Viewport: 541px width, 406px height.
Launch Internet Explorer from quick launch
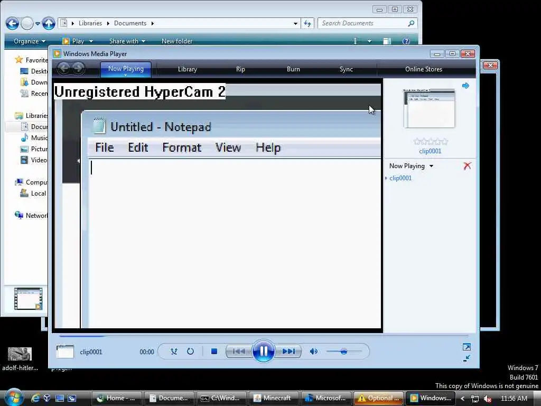point(35,398)
